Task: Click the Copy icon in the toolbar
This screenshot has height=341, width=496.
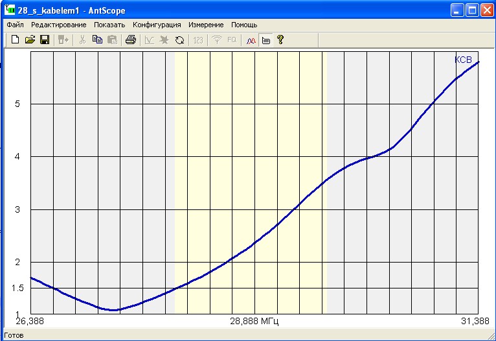Action: (x=97, y=40)
